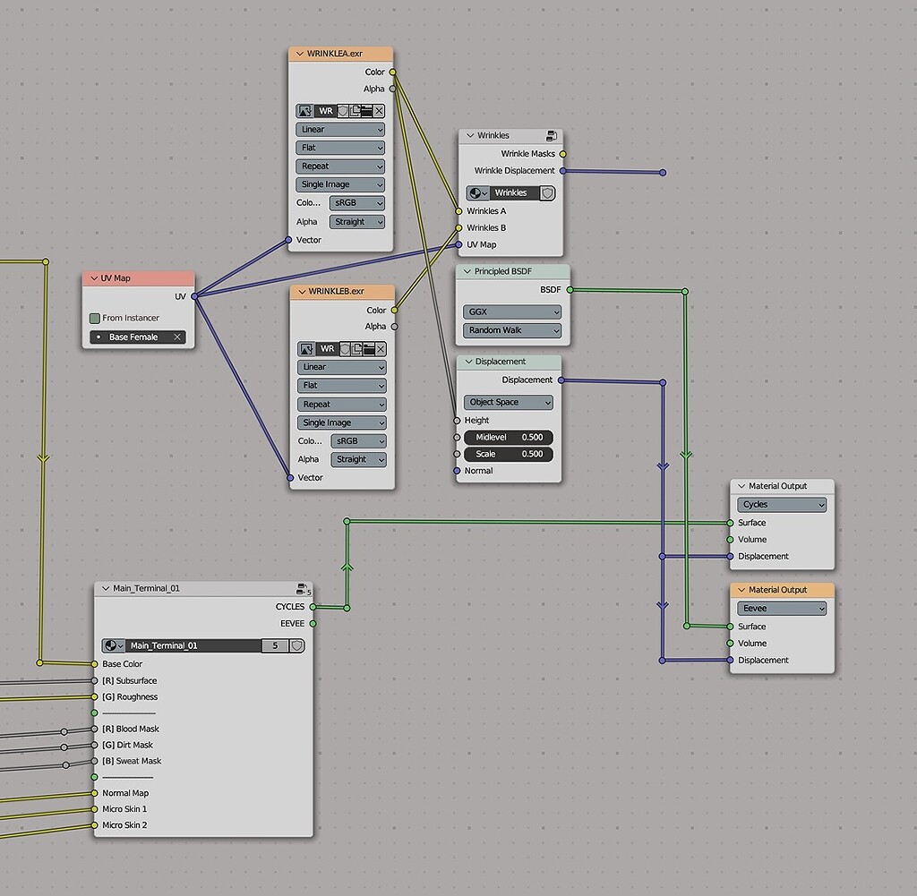This screenshot has width=917, height=896.
Task: Click new image copy icon in WRINKLEB.exr node
Action: (x=356, y=349)
